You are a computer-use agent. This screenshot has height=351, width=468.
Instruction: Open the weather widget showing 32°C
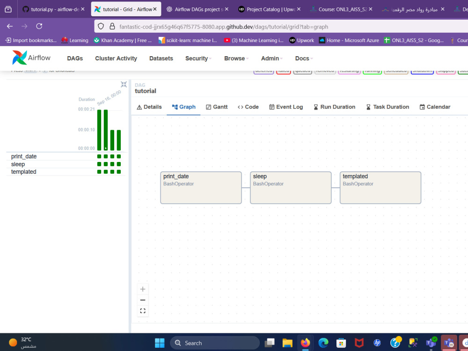point(22,343)
